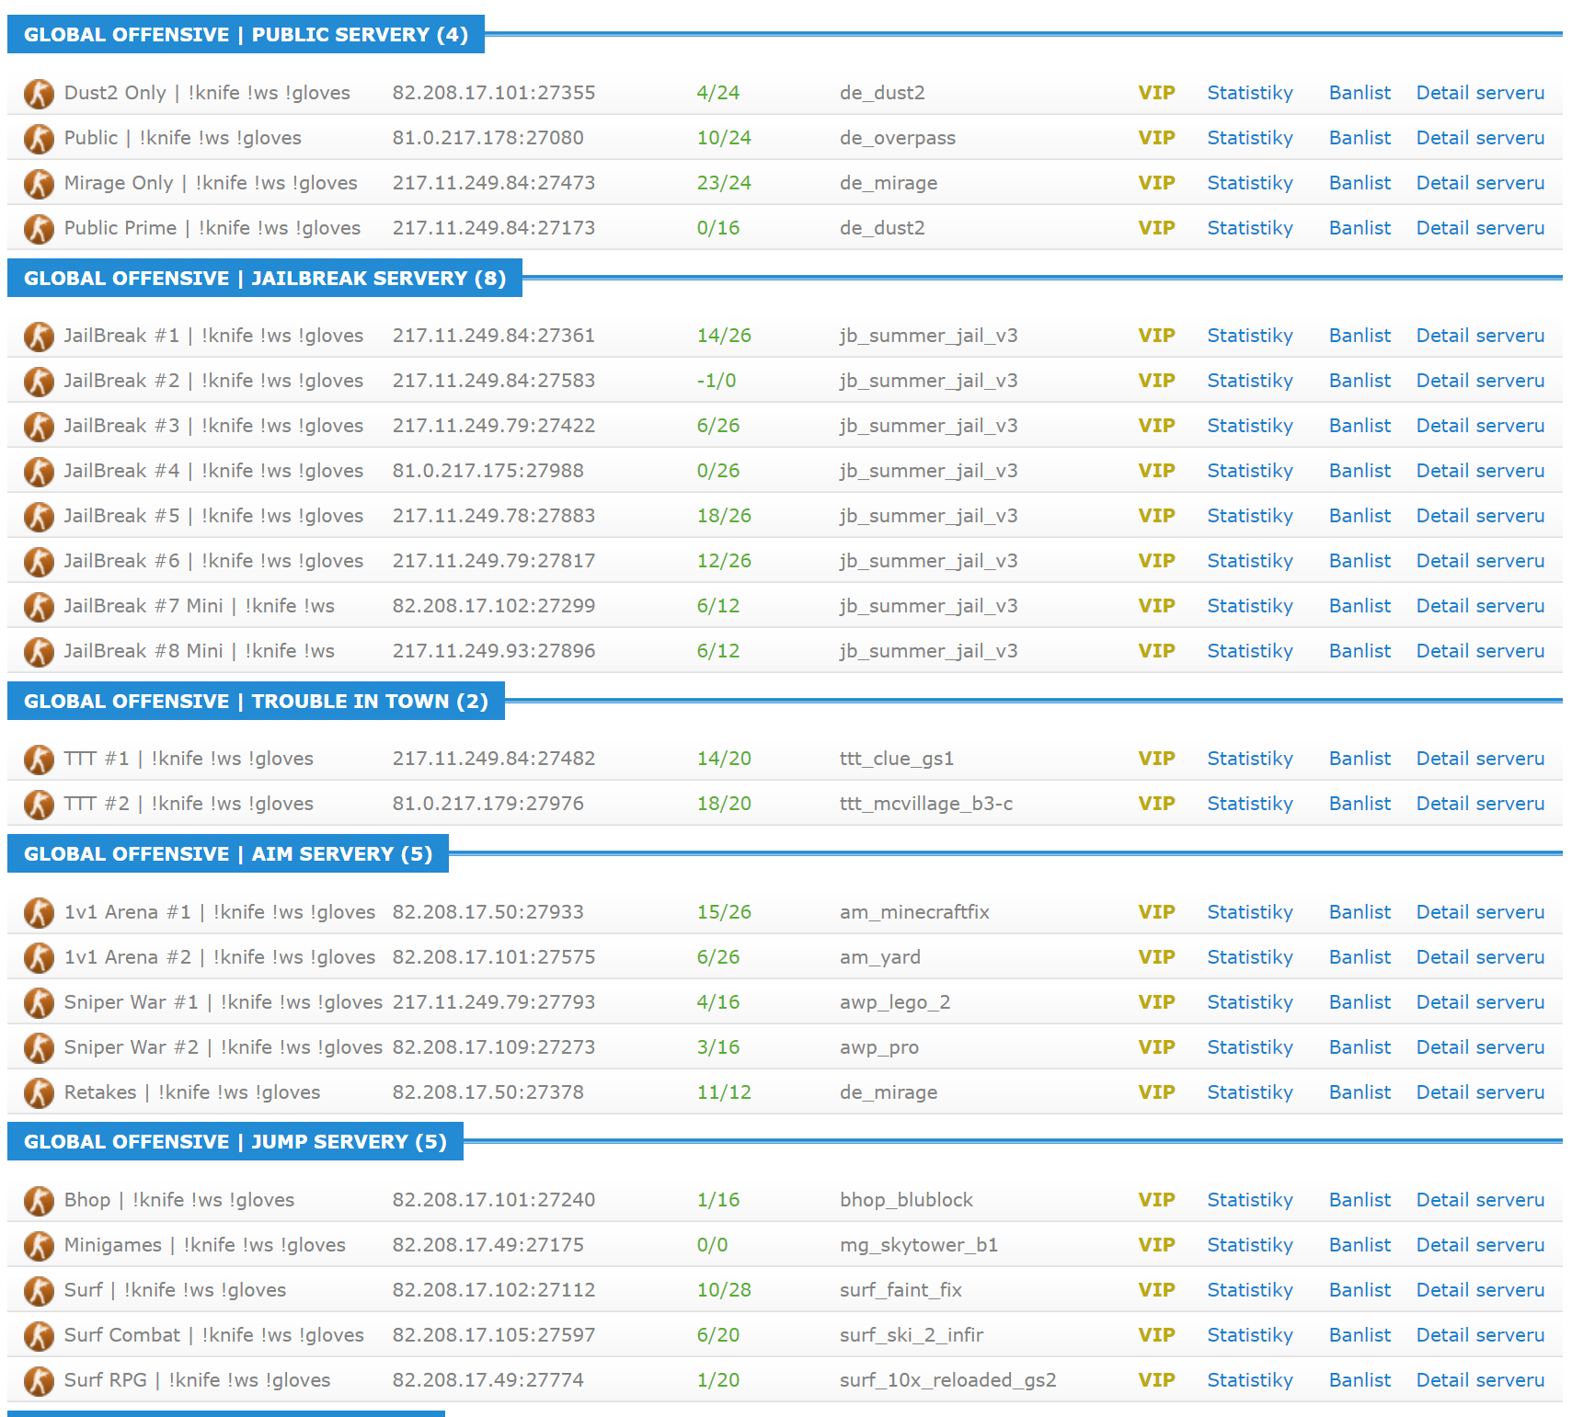The height and width of the screenshot is (1417, 1572).
Task: Click the ttt_mcvillage_b3-c map name
Action: (x=926, y=804)
